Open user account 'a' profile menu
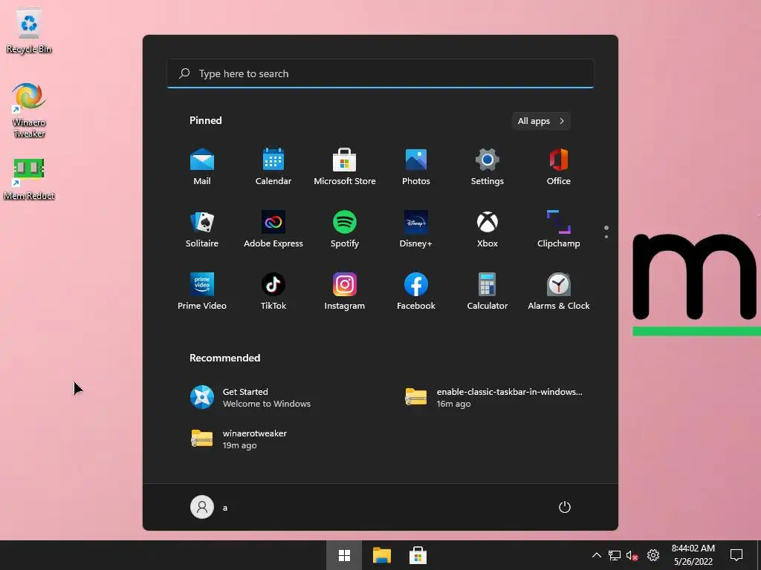The height and width of the screenshot is (570, 761). [x=209, y=507]
